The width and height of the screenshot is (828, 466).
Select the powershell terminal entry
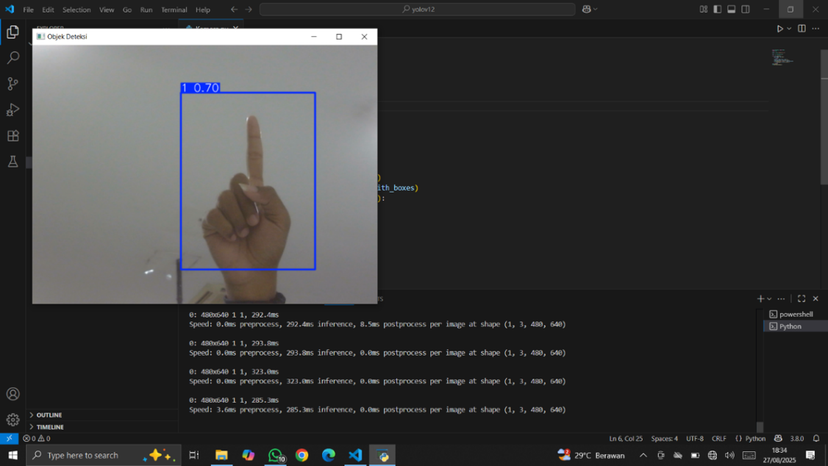tap(796, 314)
